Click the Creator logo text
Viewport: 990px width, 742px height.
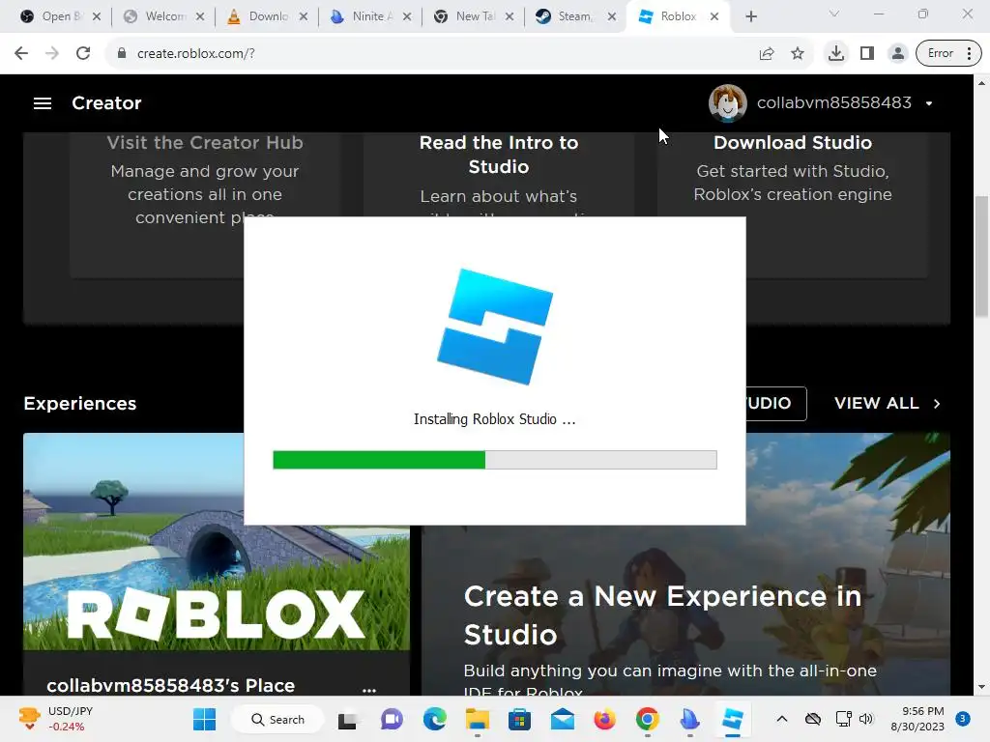click(x=106, y=102)
